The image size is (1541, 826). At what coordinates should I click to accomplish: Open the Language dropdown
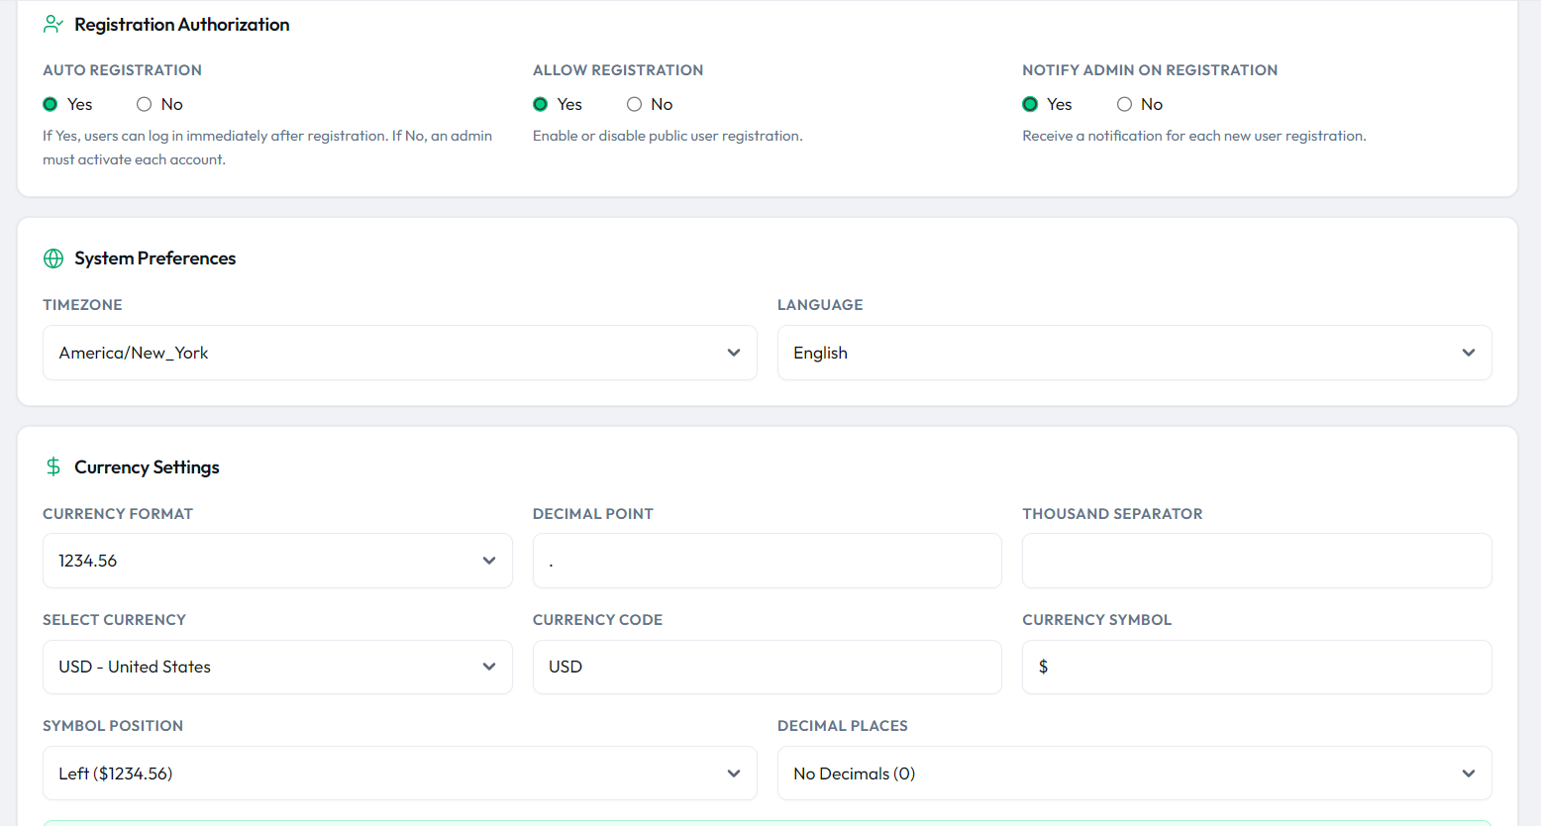click(1135, 353)
